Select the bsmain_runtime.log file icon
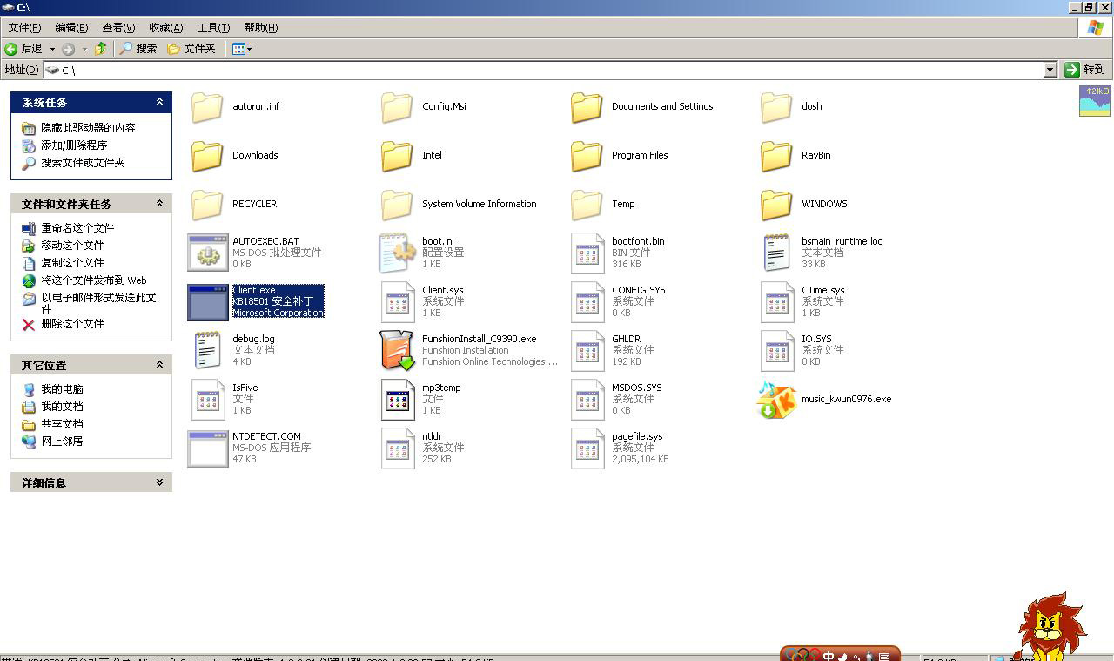This screenshot has width=1114, height=661. 776,253
